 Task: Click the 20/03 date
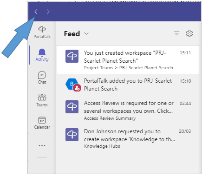(185, 131)
